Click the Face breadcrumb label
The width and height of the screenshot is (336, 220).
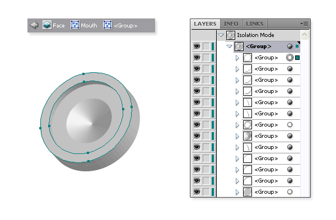[x=59, y=26]
